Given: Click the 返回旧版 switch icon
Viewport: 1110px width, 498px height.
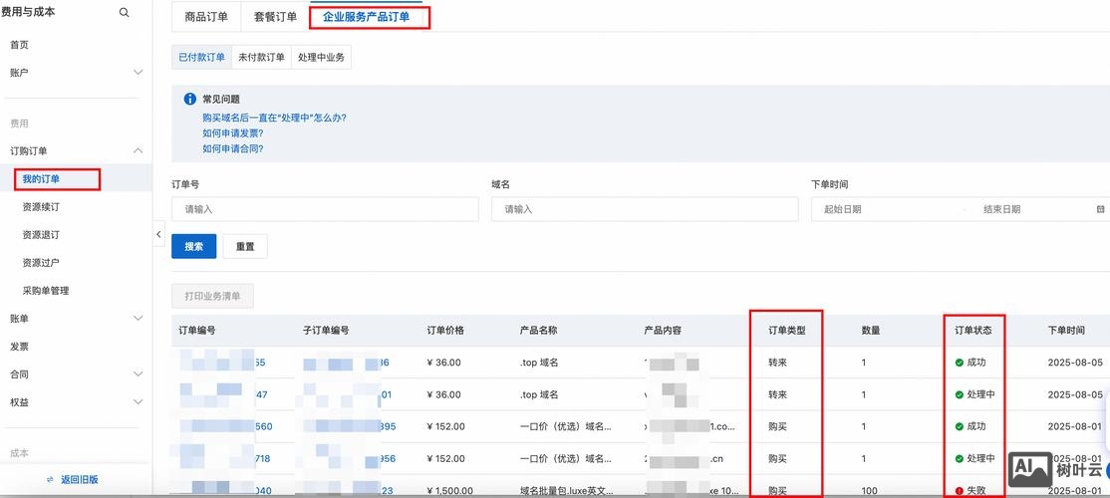Looking at the screenshot, I should [50, 480].
